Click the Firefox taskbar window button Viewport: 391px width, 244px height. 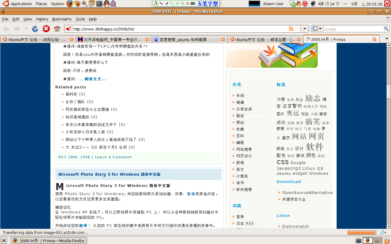49,240
